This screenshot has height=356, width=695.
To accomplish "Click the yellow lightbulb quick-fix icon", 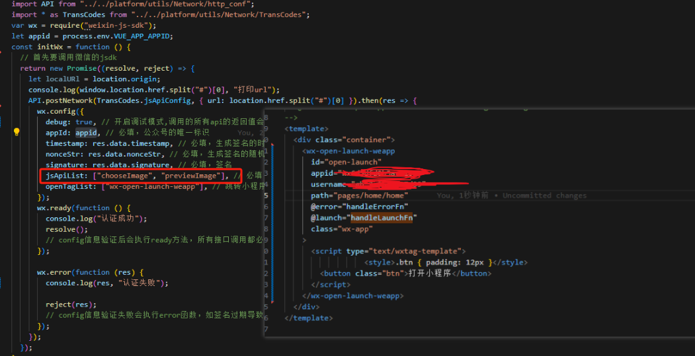I will (x=17, y=132).
